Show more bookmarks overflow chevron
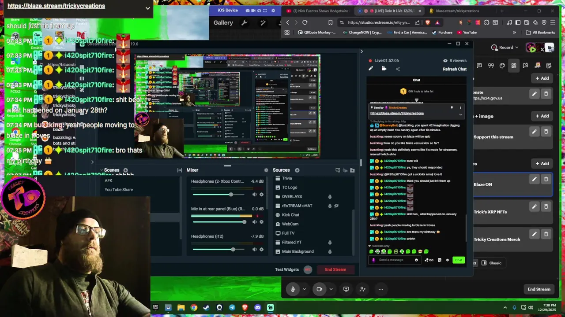This screenshot has height=317, width=565. (514, 33)
